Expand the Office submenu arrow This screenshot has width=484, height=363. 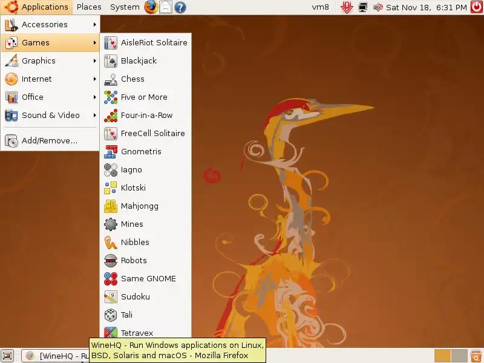pos(95,97)
